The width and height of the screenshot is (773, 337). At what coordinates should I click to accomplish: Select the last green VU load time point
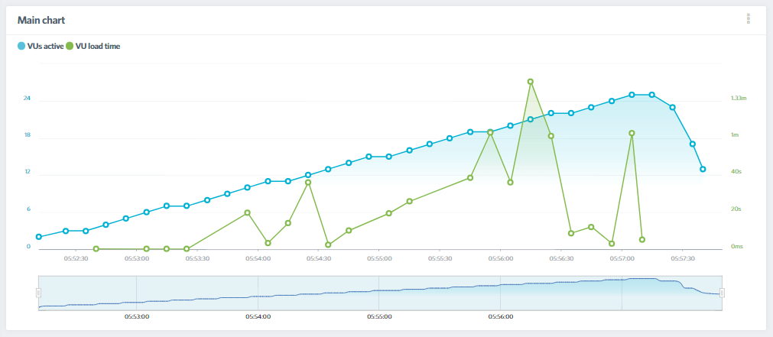click(642, 240)
